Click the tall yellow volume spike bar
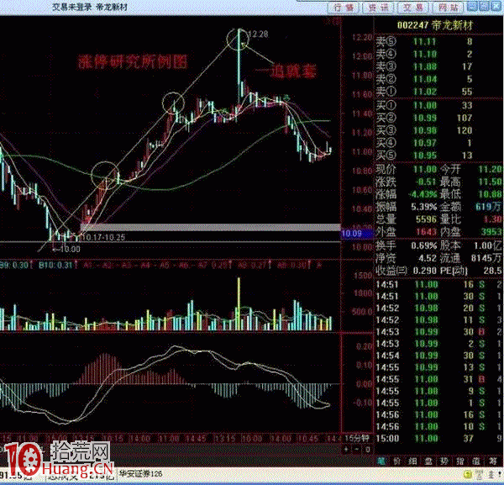Image resolution: width=504 pixels, height=485 pixels. (x=239, y=303)
